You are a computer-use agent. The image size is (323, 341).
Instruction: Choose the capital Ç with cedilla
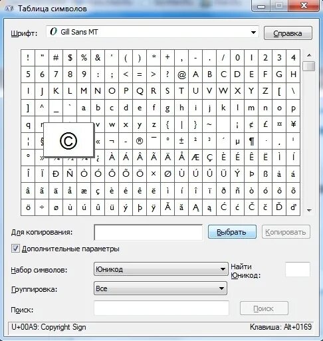tap(209, 158)
